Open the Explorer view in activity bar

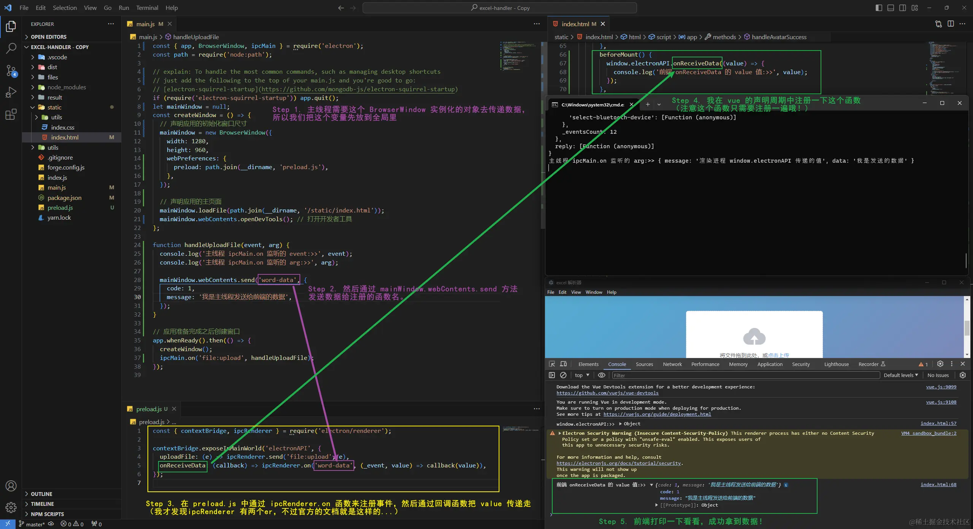coord(11,27)
